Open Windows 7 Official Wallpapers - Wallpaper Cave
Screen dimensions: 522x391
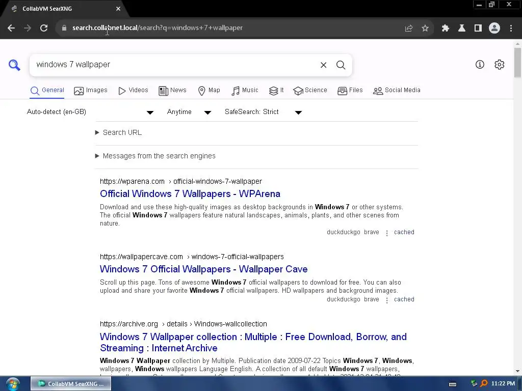pos(203,269)
